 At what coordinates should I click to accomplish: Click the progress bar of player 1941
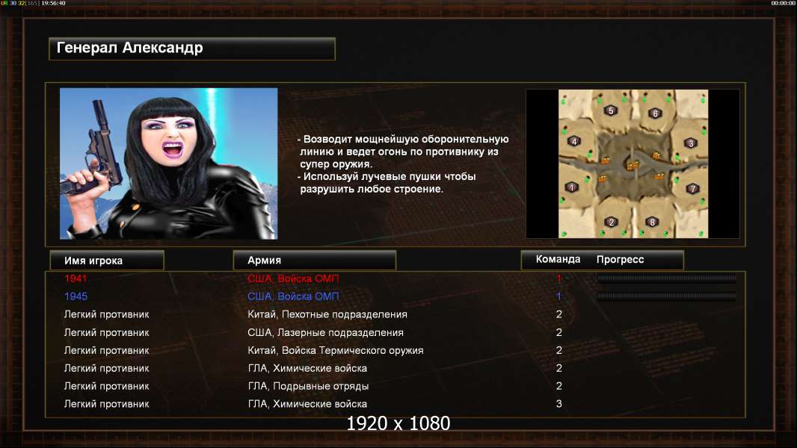pyautogui.click(x=666, y=278)
